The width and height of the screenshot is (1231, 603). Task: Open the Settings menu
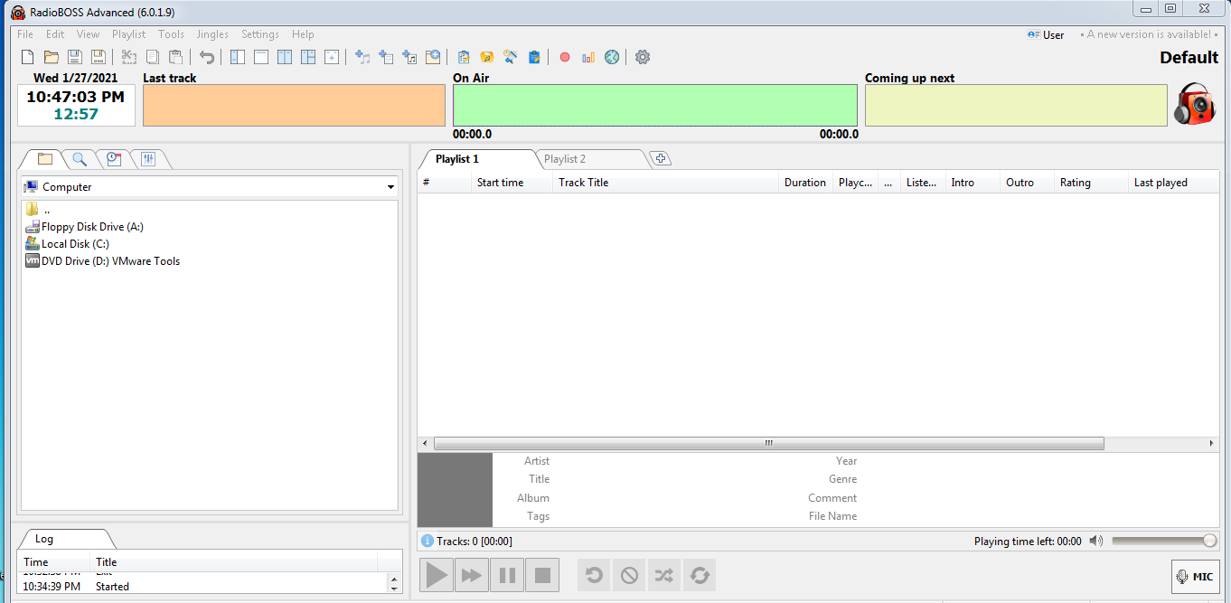tap(260, 34)
